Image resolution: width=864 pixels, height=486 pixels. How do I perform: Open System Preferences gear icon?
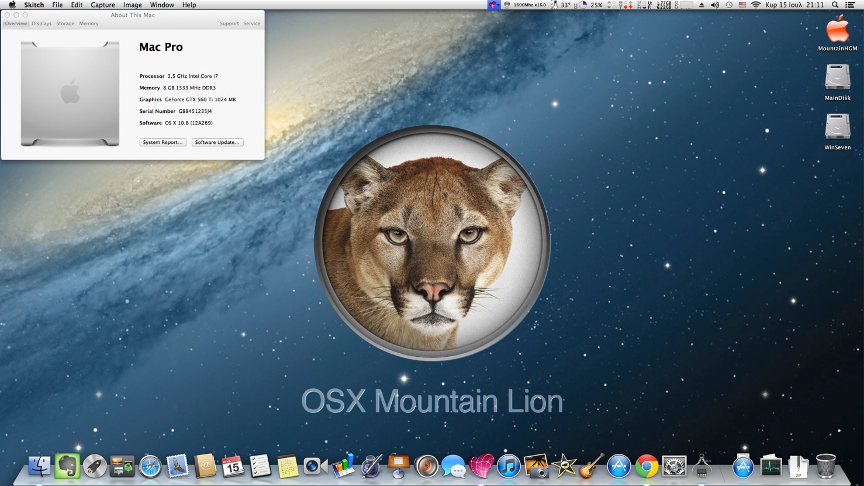674,467
